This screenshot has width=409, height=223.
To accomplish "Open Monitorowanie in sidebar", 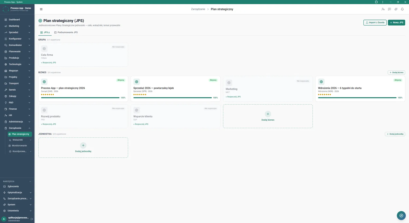I will click(x=20, y=146).
